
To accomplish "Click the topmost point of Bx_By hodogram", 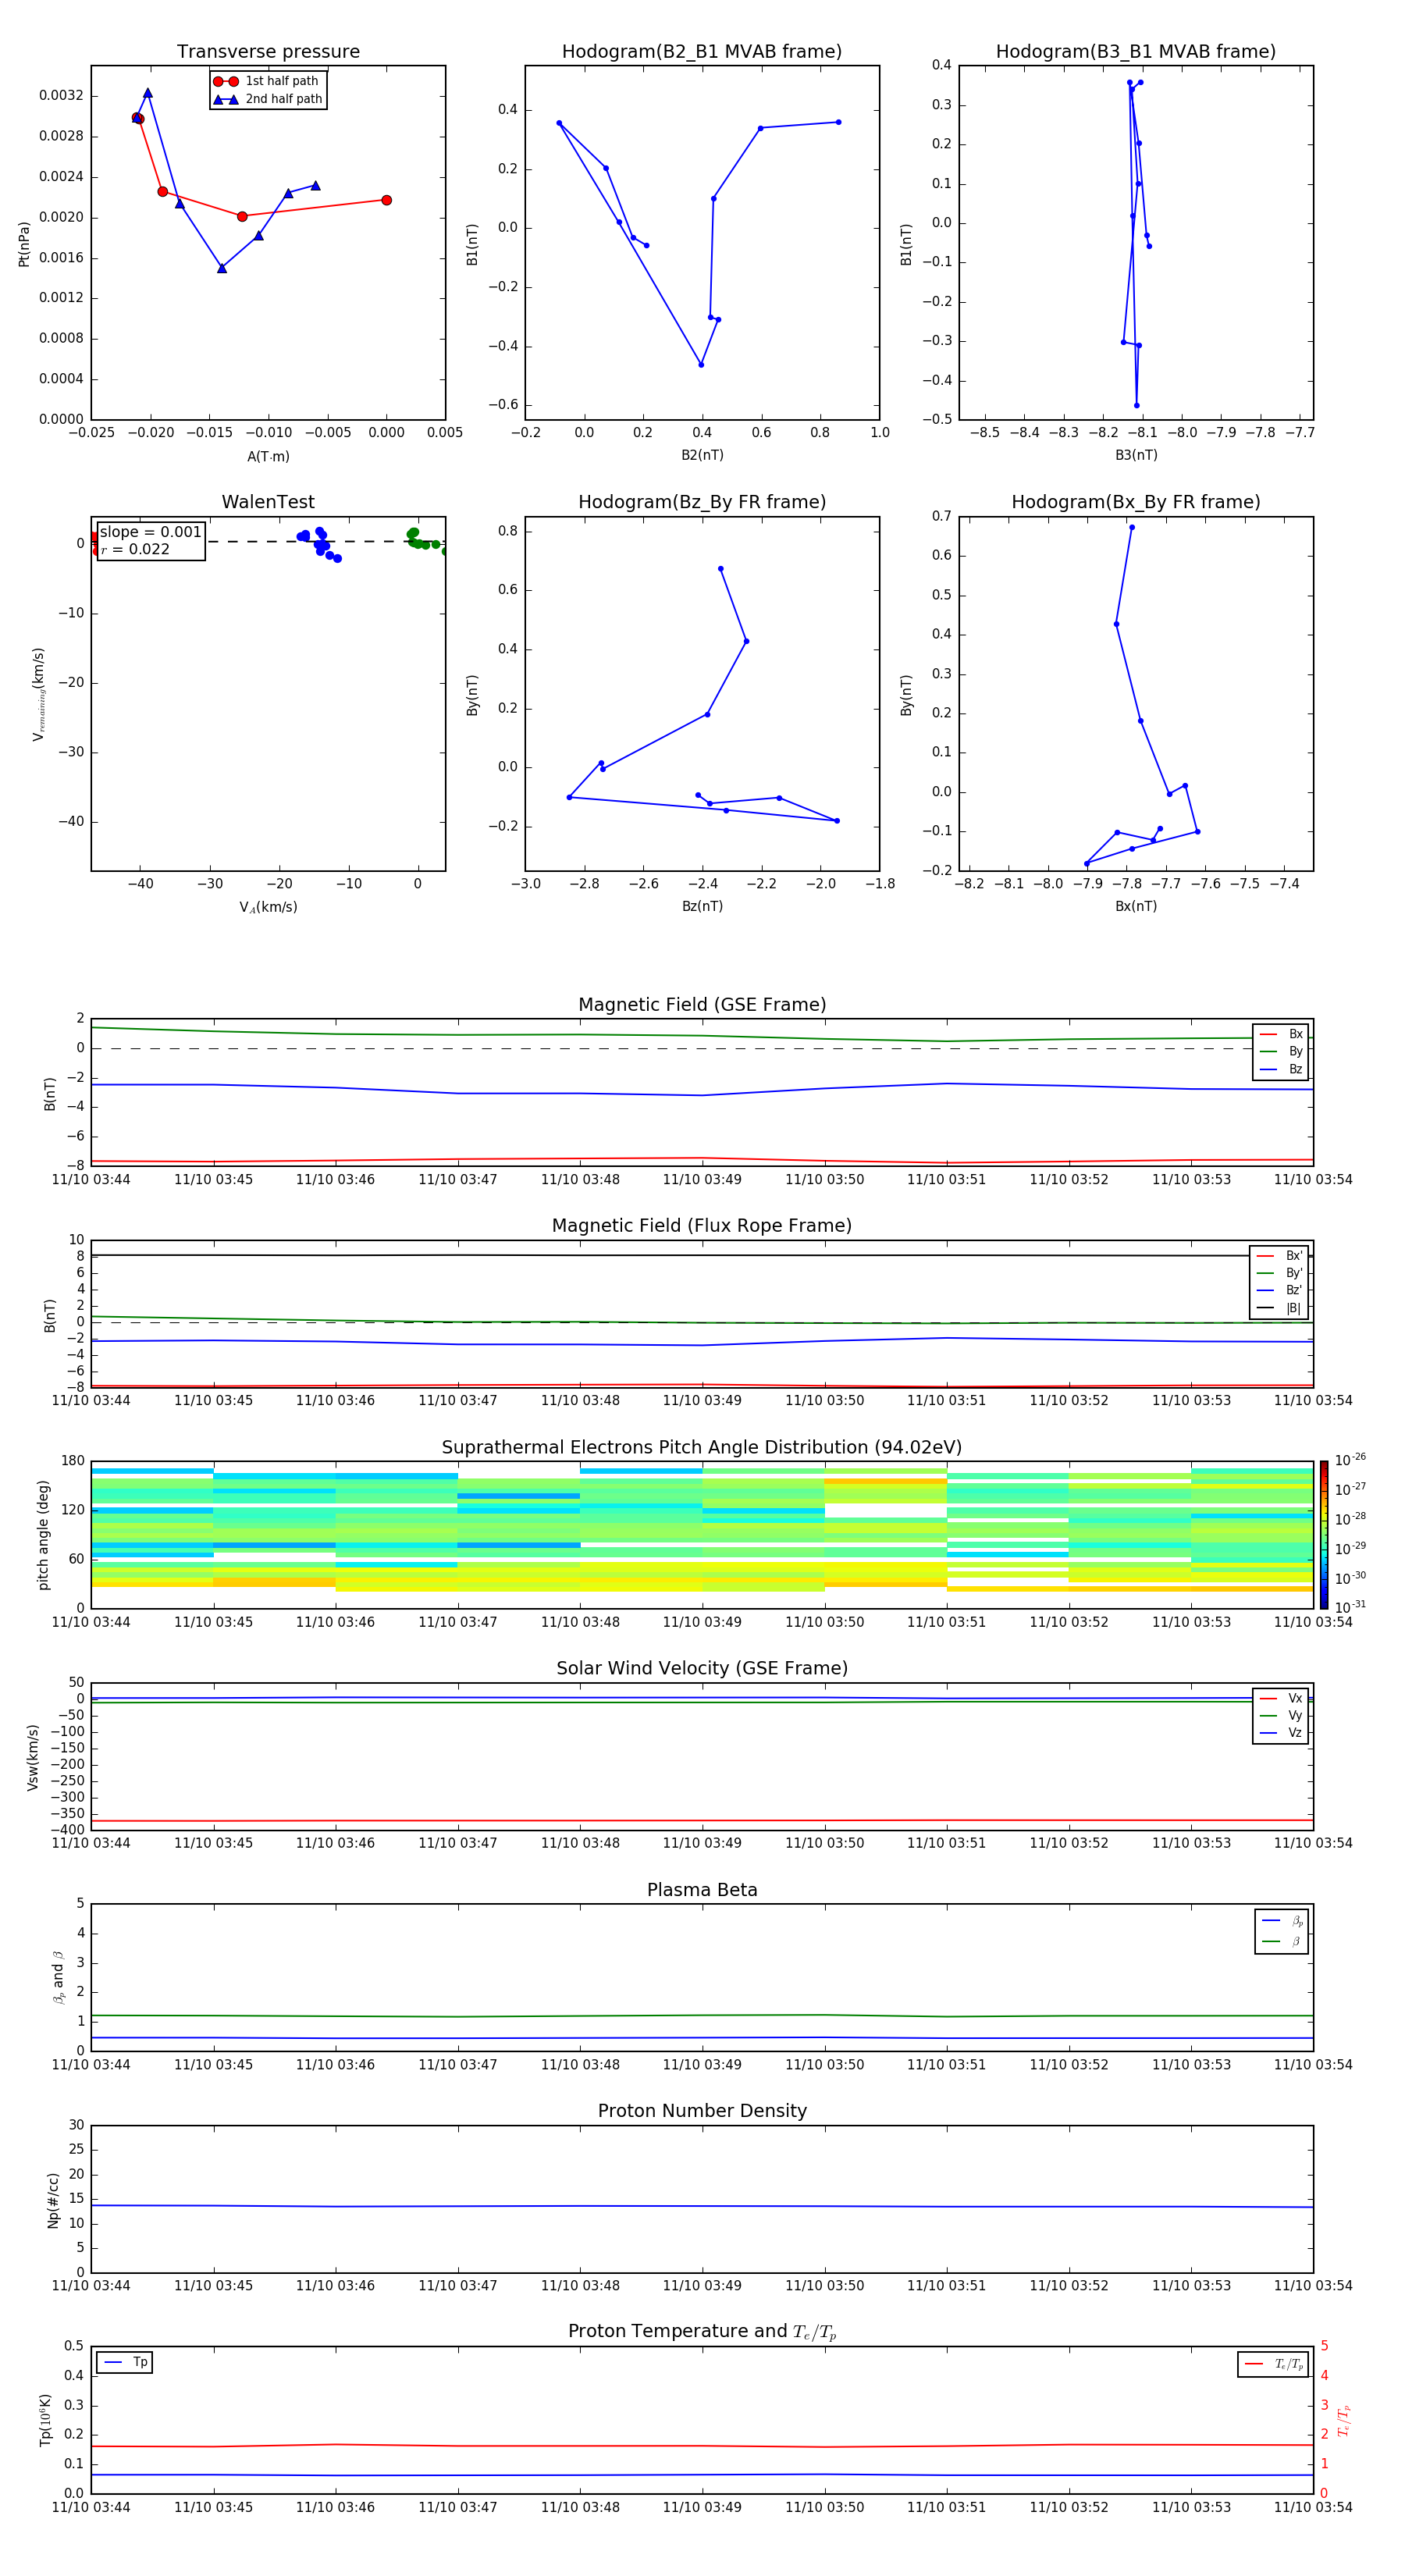I will click(1131, 527).
